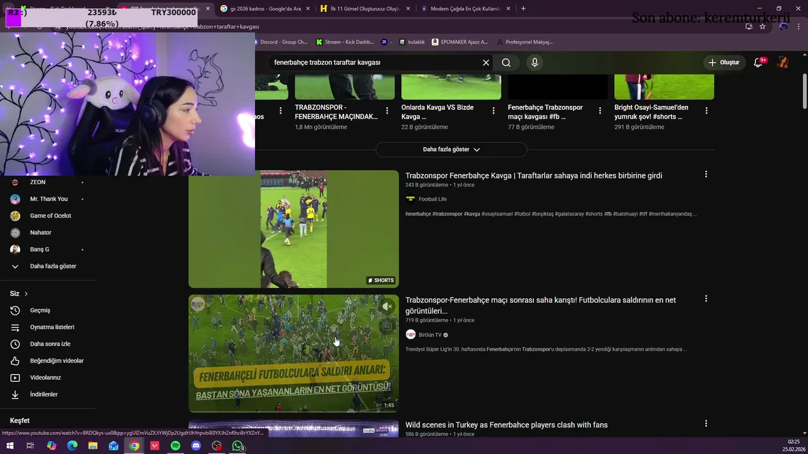Open Microsoft Edge from taskbar
Image resolution: width=808 pixels, height=454 pixels.
pos(72,446)
